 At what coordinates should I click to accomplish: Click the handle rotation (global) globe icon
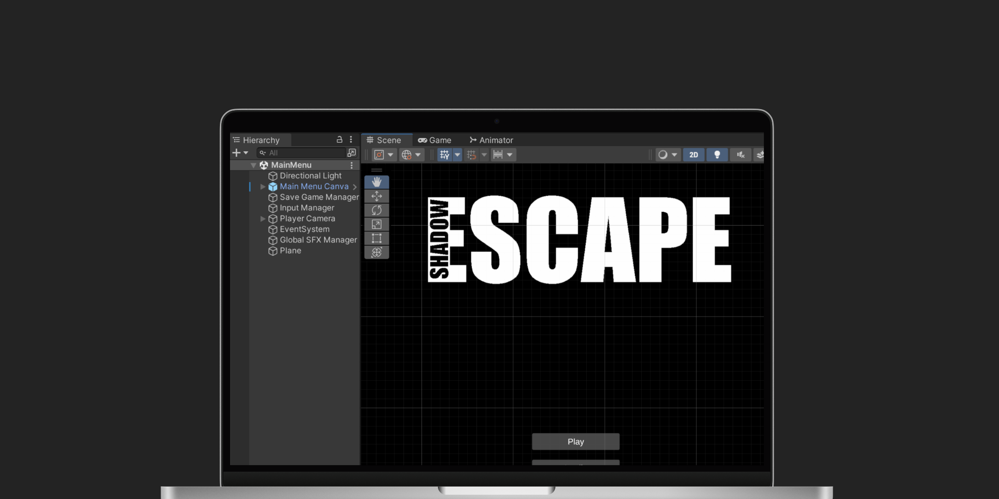[x=406, y=155]
